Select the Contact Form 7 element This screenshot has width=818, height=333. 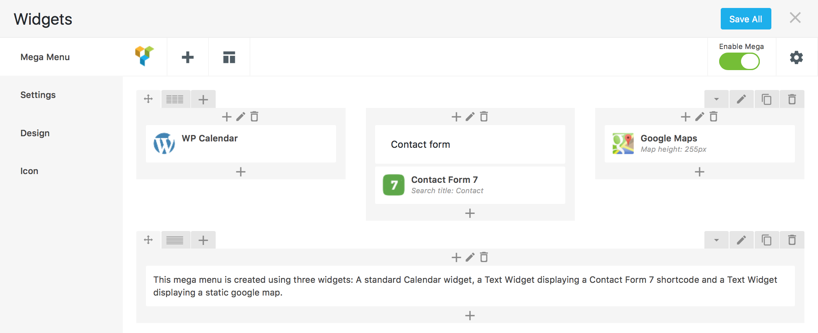[470, 185]
